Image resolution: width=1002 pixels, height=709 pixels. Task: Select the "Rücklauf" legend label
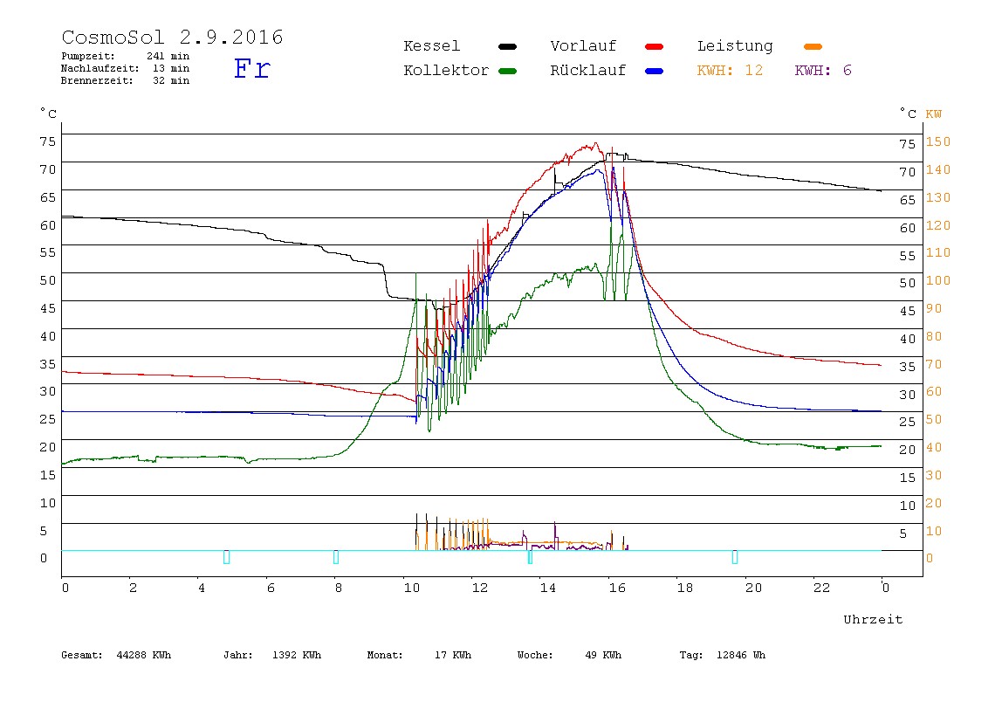pos(588,71)
